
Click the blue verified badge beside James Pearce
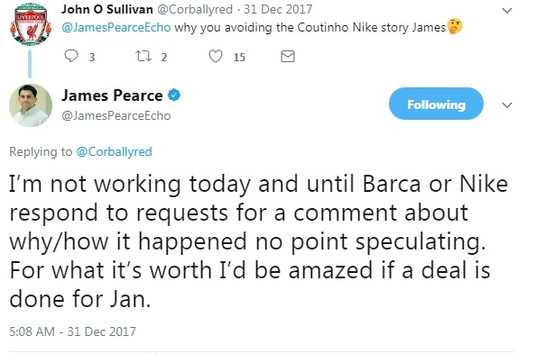(174, 95)
